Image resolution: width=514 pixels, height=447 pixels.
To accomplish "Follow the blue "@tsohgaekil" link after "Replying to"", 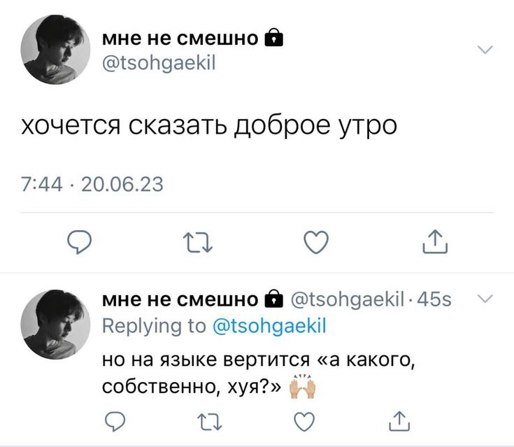I will pos(269,326).
